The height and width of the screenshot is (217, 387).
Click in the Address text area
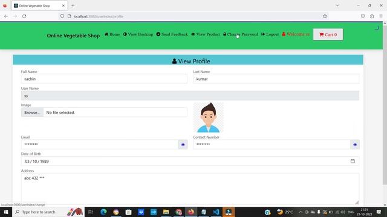[x=190, y=189]
